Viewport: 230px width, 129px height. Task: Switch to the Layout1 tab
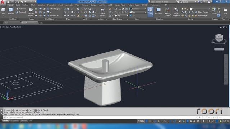point(14,120)
